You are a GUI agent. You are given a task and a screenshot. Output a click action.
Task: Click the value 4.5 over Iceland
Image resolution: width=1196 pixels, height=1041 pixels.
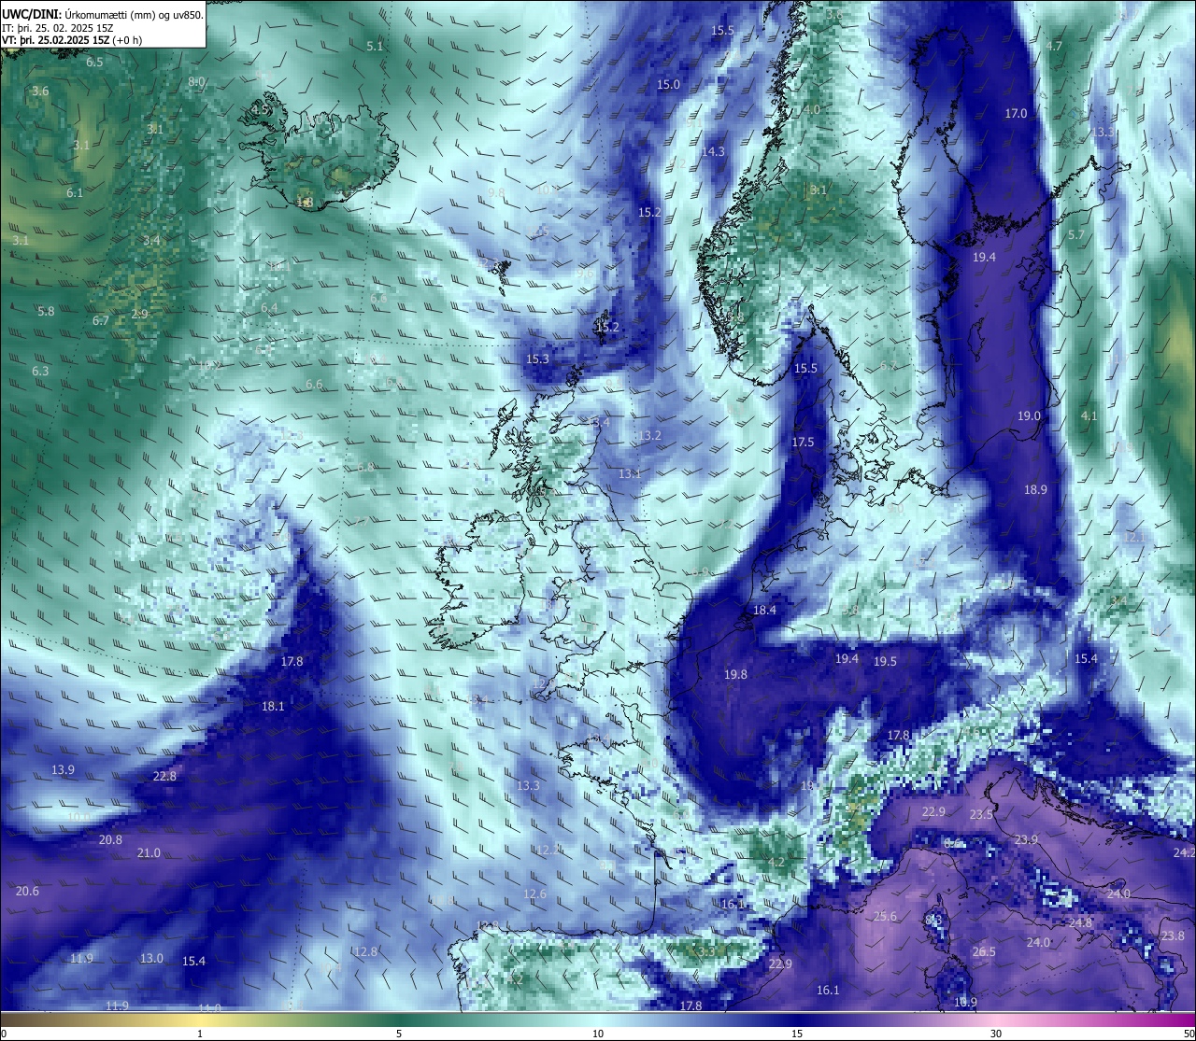tap(261, 110)
